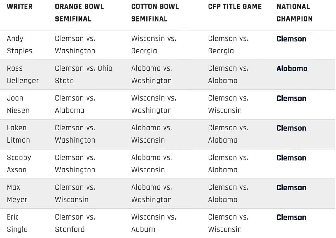Select the Laken Litman writer cell

(x=18, y=134)
